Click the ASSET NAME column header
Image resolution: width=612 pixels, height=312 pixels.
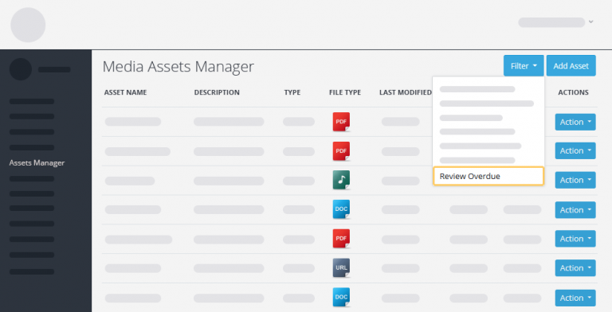click(125, 92)
